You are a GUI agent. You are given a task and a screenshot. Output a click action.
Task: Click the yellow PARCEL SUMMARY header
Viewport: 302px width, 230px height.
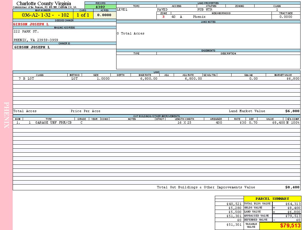click(x=272, y=199)
